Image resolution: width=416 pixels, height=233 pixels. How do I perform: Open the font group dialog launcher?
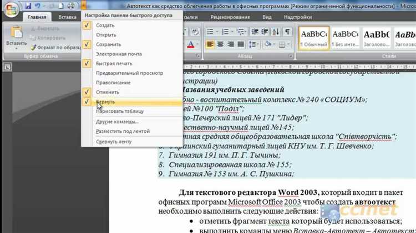tap(198, 56)
